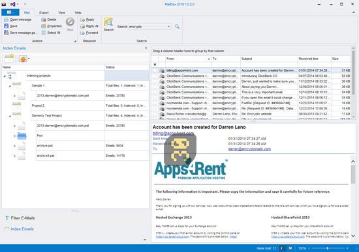The width and height of the screenshot is (359, 252).
Task: Check the box for billing@apps4rent.com email
Action: click(155, 70)
